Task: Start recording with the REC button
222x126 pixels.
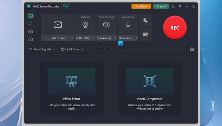Action: [x=175, y=27]
